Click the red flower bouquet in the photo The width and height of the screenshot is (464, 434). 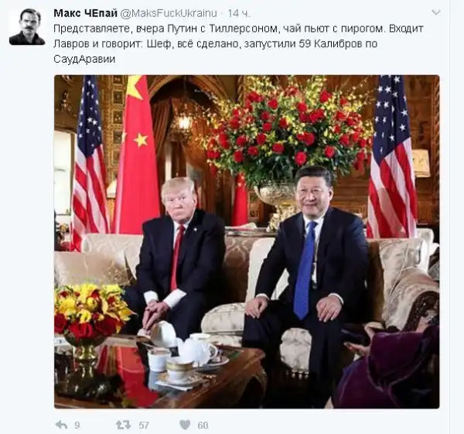click(x=288, y=130)
